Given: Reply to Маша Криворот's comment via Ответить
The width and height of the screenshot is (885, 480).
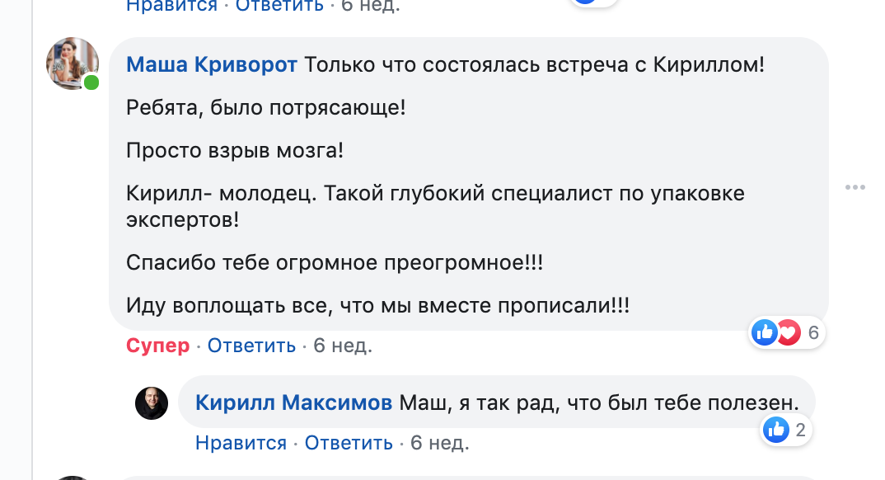Looking at the screenshot, I should point(251,346).
